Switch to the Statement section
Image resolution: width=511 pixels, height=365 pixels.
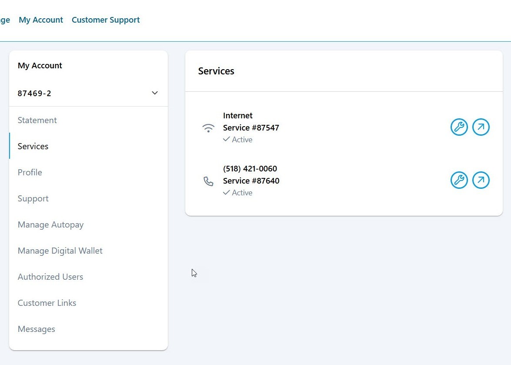tap(37, 120)
